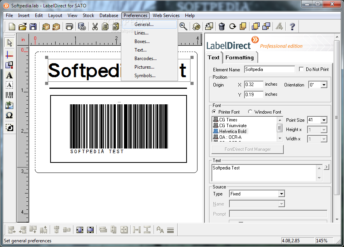Click the properties panel scroll down arrow
This screenshot has height=247, width=344.
pos(337,219)
